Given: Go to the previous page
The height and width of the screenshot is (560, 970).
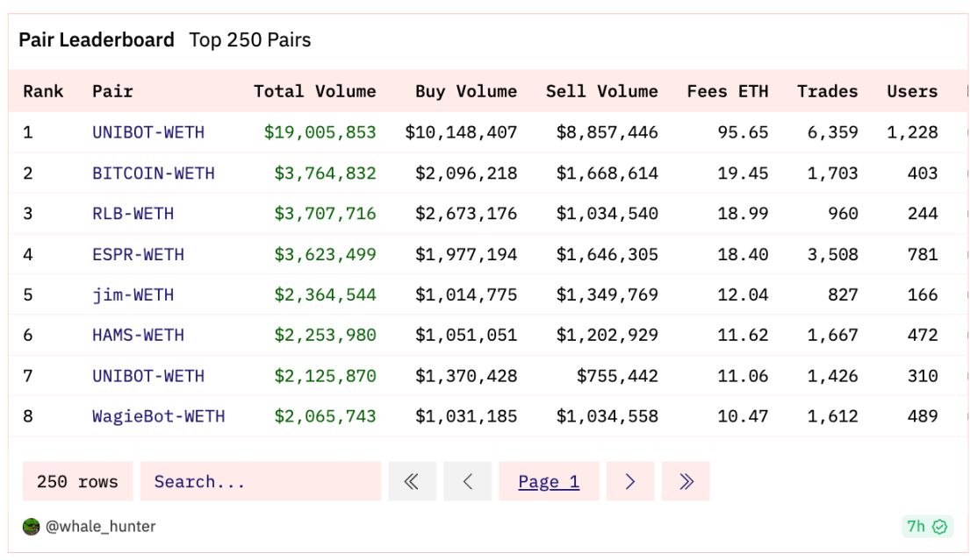Looking at the screenshot, I should coord(467,481).
